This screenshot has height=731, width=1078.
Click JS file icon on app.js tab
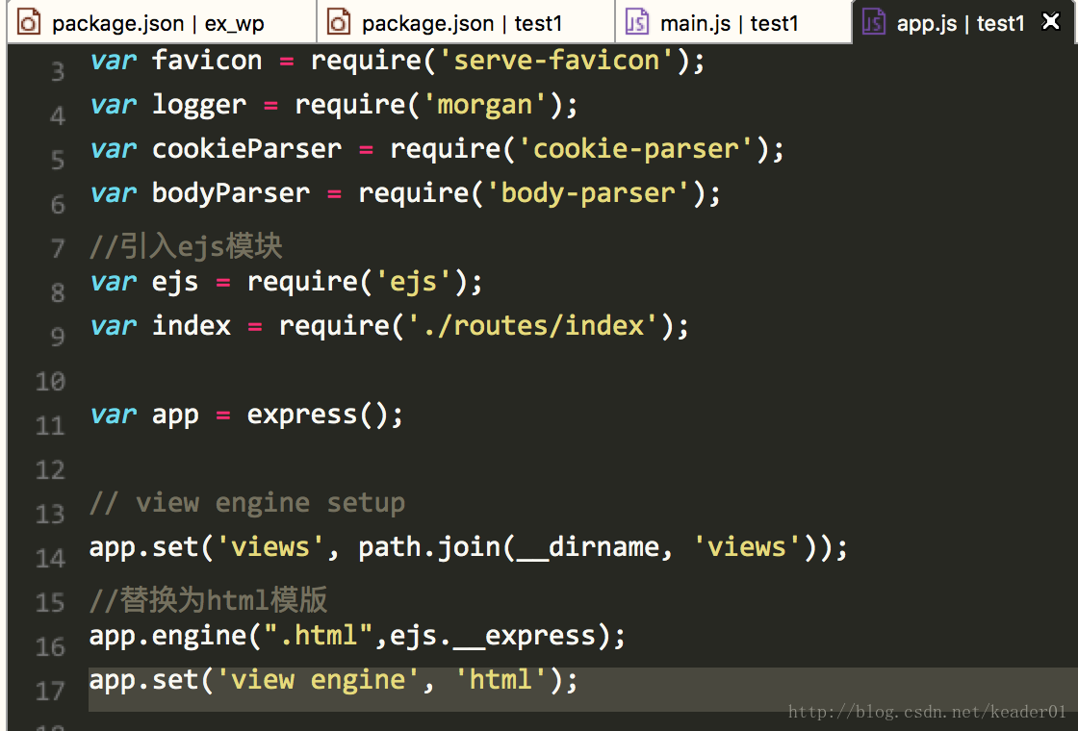click(874, 22)
